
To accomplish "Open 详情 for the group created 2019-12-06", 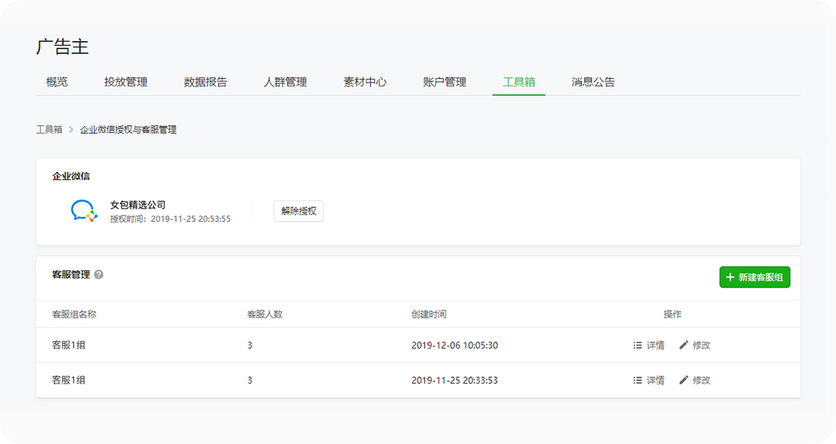I will click(x=649, y=345).
